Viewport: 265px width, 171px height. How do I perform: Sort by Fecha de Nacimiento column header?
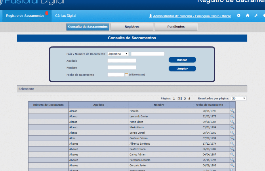point(209,105)
